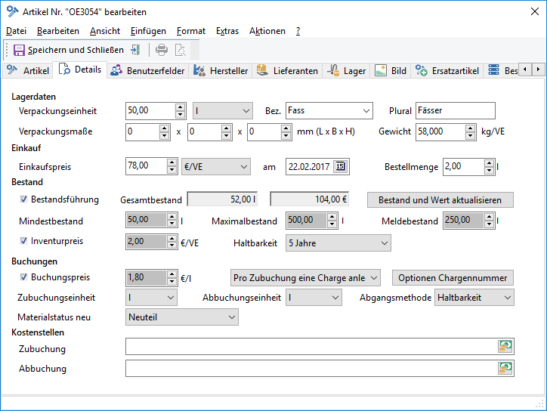Decrease Meldebestand with down arrow
547x411 pixels.
pyautogui.click(x=489, y=224)
